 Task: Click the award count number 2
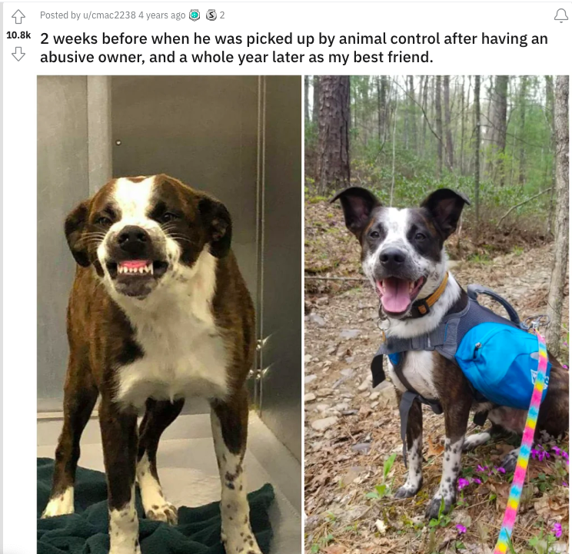[x=221, y=15]
